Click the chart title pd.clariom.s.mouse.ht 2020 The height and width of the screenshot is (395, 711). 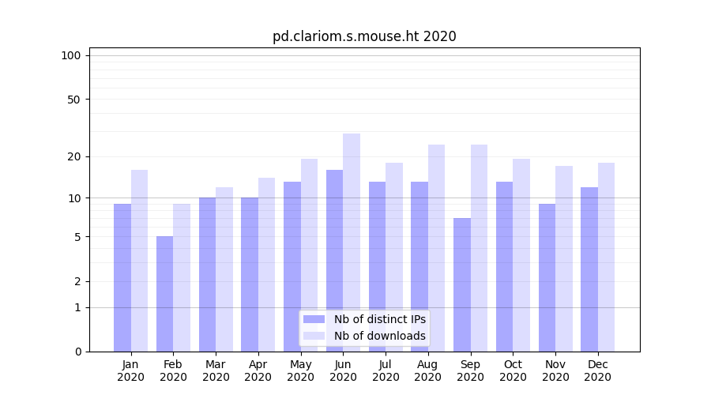[364, 36]
